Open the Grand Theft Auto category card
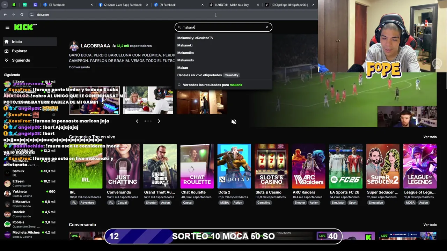447x251 pixels. 160,166
